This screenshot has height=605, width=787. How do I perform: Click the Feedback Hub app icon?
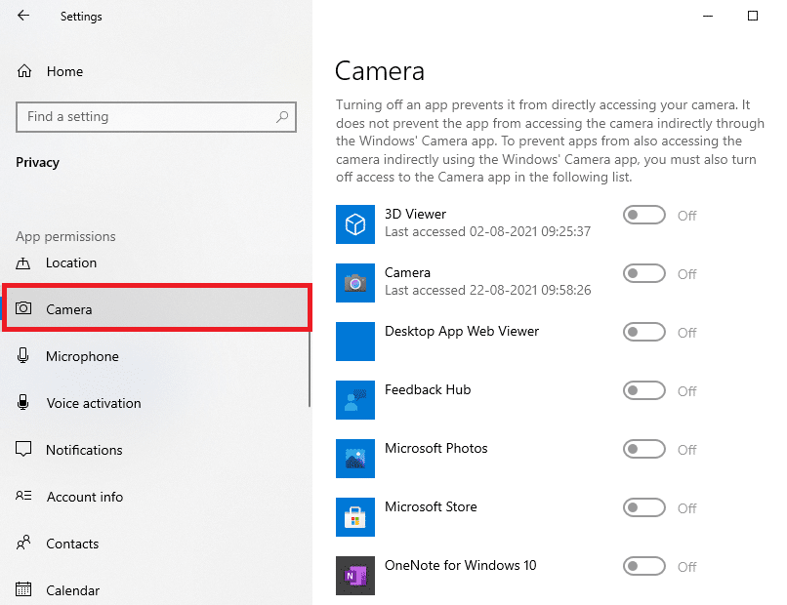(x=355, y=399)
